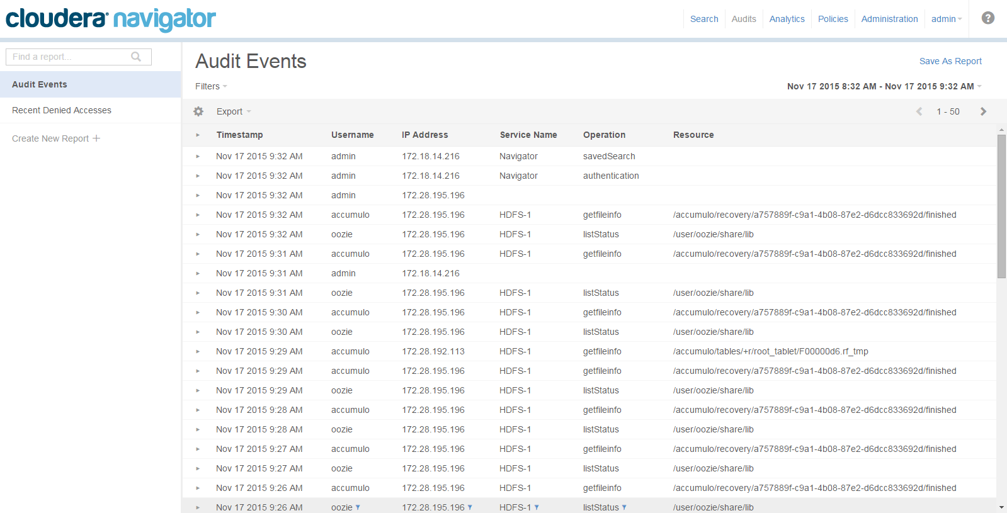The height and width of the screenshot is (513, 1007).
Task: Open the Filters dropdown
Action: (211, 86)
